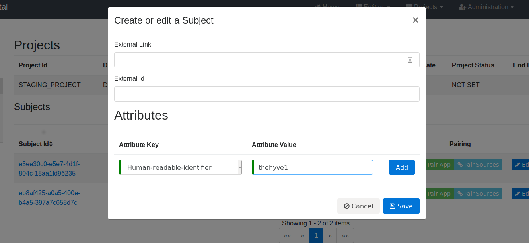Image resolution: width=529 pixels, height=243 pixels.
Task: Expand the Administration menu
Action: (486, 7)
